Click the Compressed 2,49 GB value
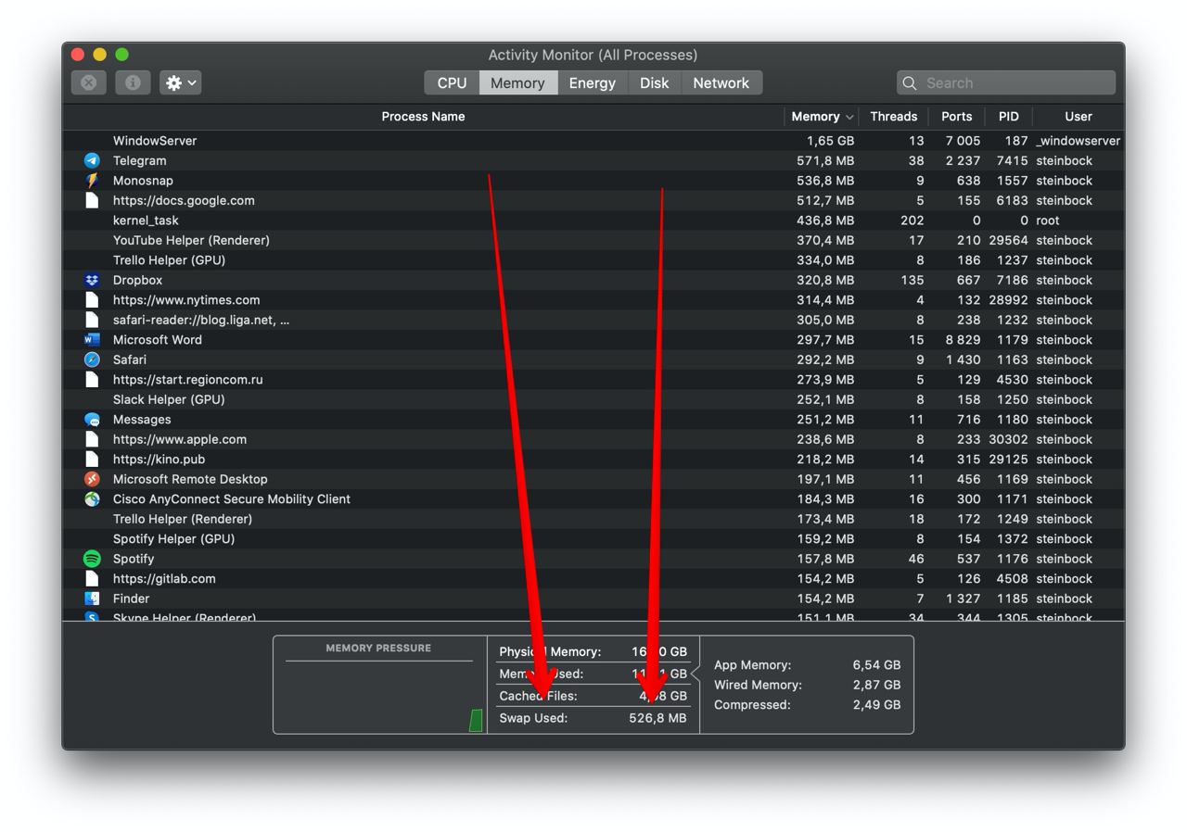Viewport: 1187px width, 832px height. pos(876,705)
